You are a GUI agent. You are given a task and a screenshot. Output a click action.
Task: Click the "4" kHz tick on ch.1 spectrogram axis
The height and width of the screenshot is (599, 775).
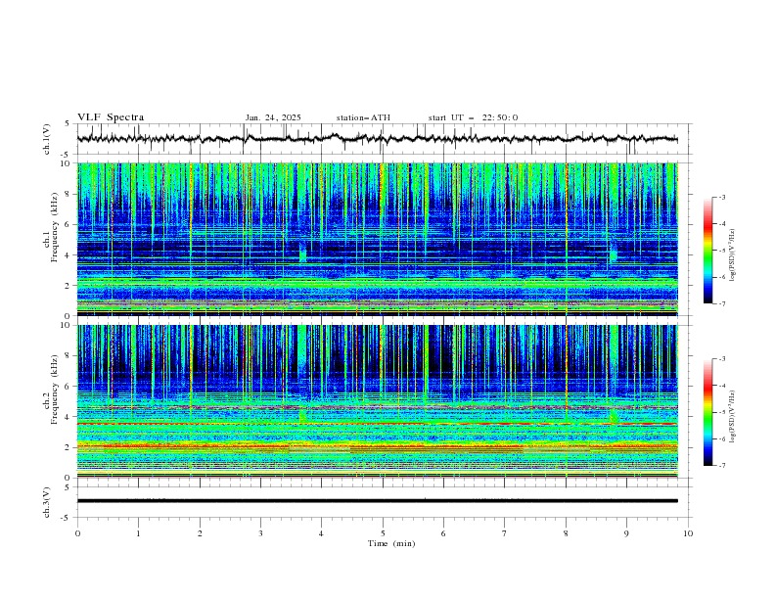pyautogui.click(x=69, y=255)
